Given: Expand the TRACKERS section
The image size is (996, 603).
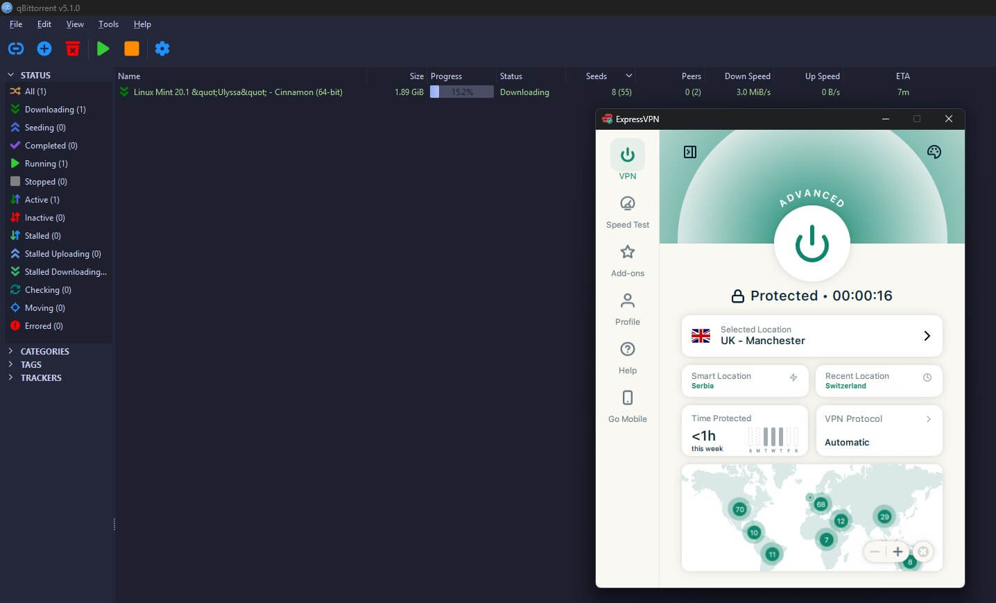Looking at the screenshot, I should pos(10,377).
